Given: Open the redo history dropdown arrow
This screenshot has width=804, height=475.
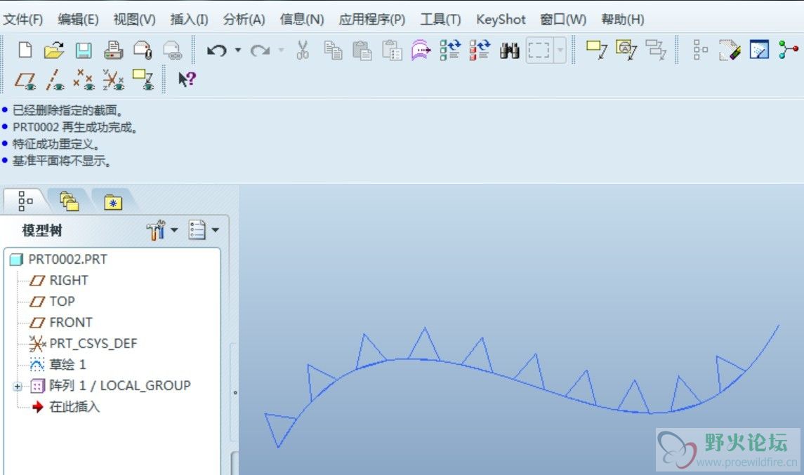Looking at the screenshot, I should [x=281, y=51].
